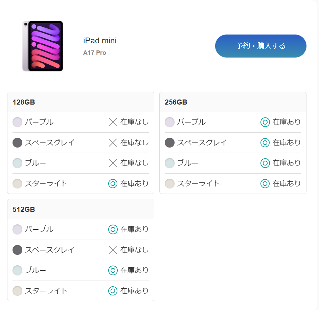
Task: Click the in-stock circle icon for 512GB パープル
Action: coord(113,229)
